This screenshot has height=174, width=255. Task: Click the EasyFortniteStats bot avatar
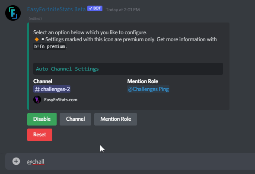click(13, 13)
